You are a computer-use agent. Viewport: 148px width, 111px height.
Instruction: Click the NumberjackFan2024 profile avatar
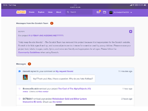tap(111, 12)
